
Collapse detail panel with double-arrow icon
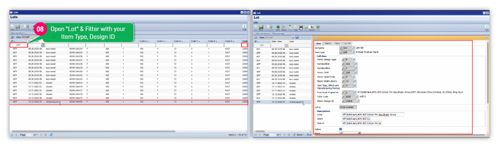(316, 38)
